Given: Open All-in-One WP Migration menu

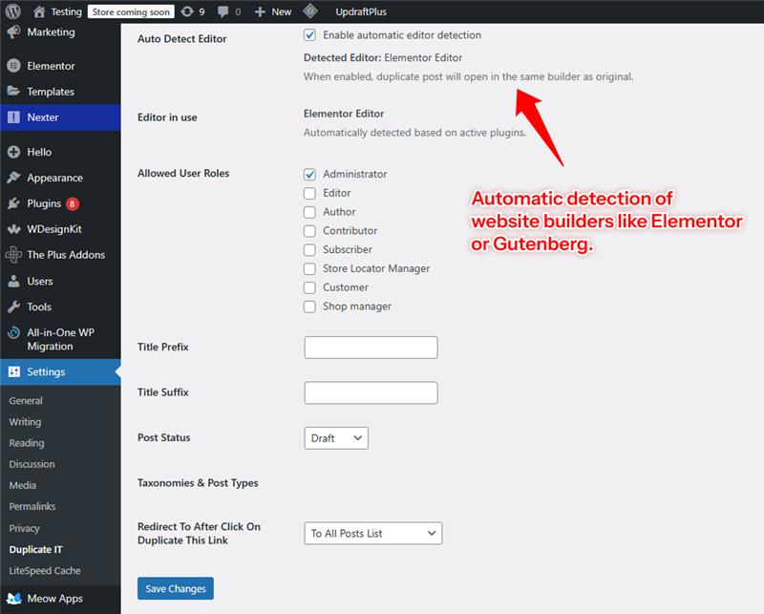Looking at the screenshot, I should pos(60,339).
